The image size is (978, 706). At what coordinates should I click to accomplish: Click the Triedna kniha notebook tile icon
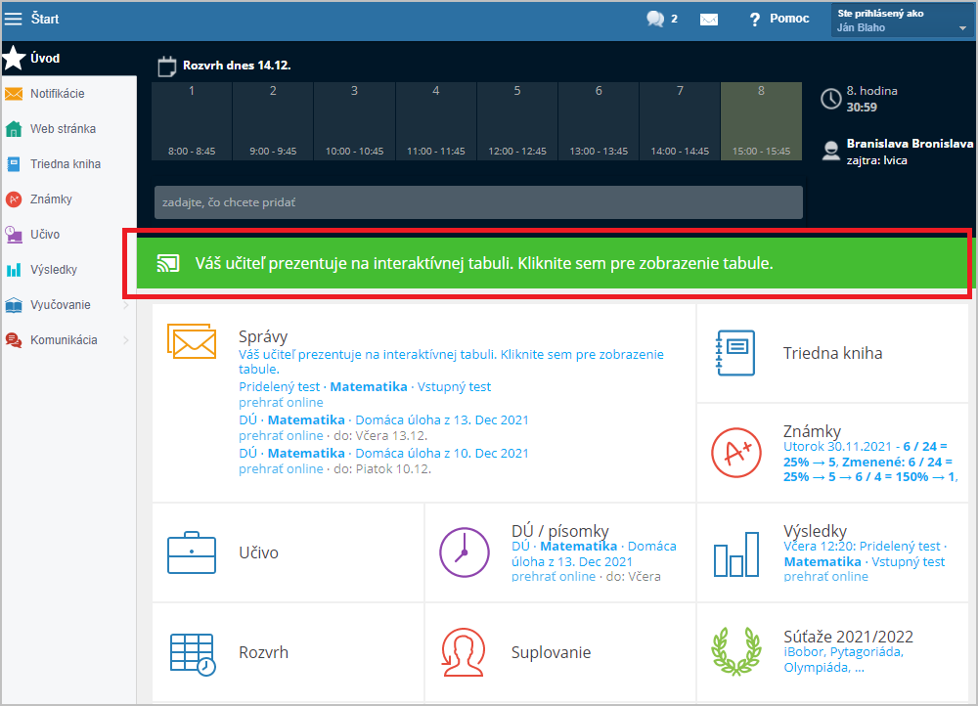click(735, 353)
